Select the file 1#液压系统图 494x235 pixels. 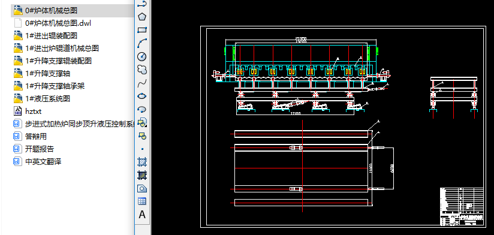47,98
